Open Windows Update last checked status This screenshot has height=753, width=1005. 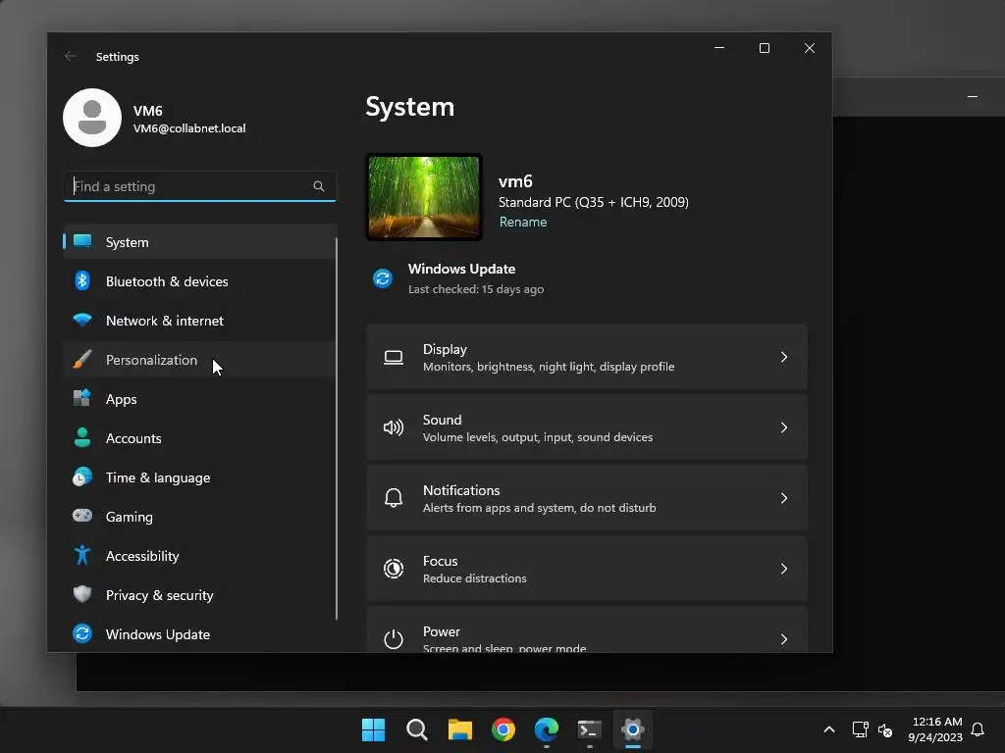point(476,289)
